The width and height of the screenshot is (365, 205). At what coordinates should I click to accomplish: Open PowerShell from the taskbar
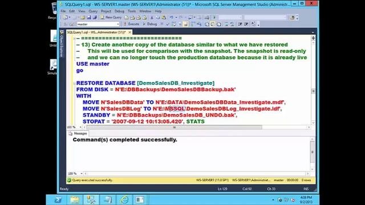tap(58, 200)
